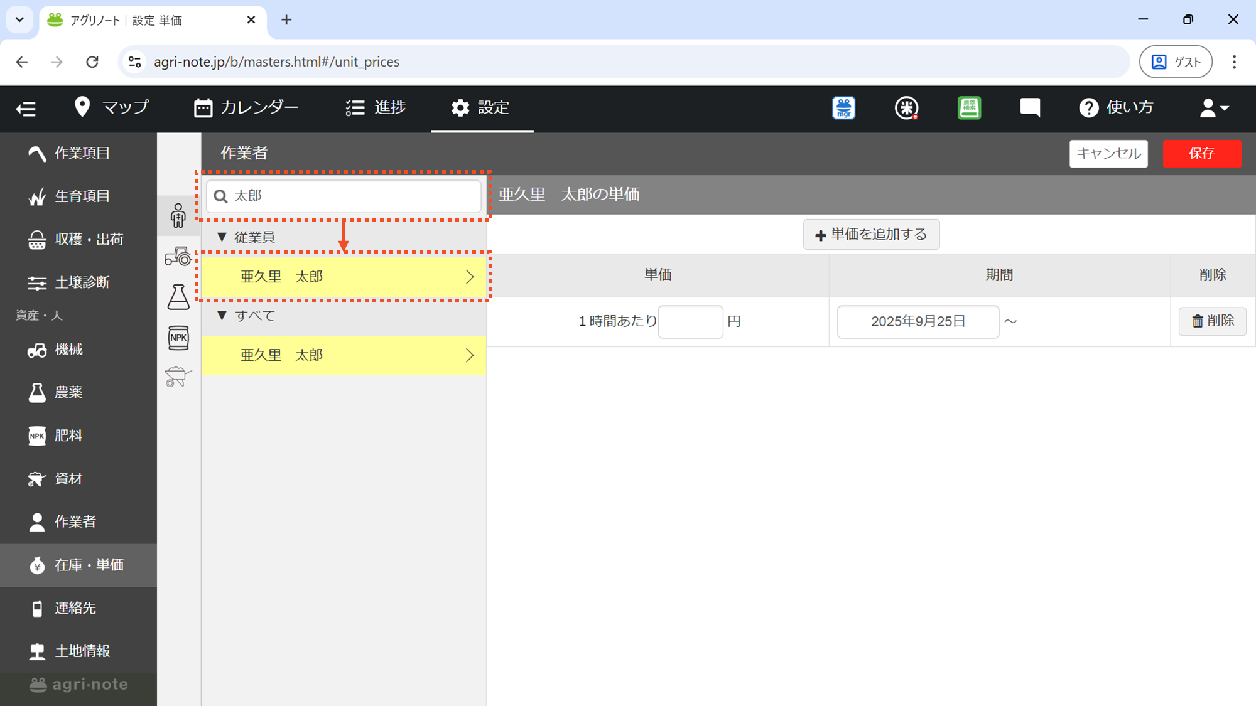Screen dimensions: 1256x706
Task: Open 農薬 pesticide settings
Action: pyautogui.click(x=78, y=392)
